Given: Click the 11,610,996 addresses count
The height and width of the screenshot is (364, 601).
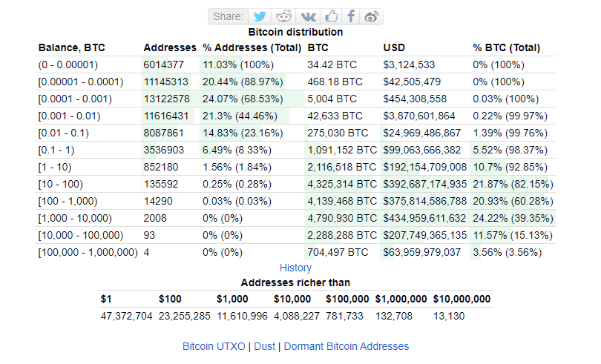Looking at the screenshot, I should click(x=242, y=316).
